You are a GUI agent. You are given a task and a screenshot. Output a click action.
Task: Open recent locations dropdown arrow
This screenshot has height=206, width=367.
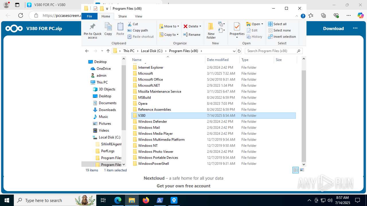point(102,51)
